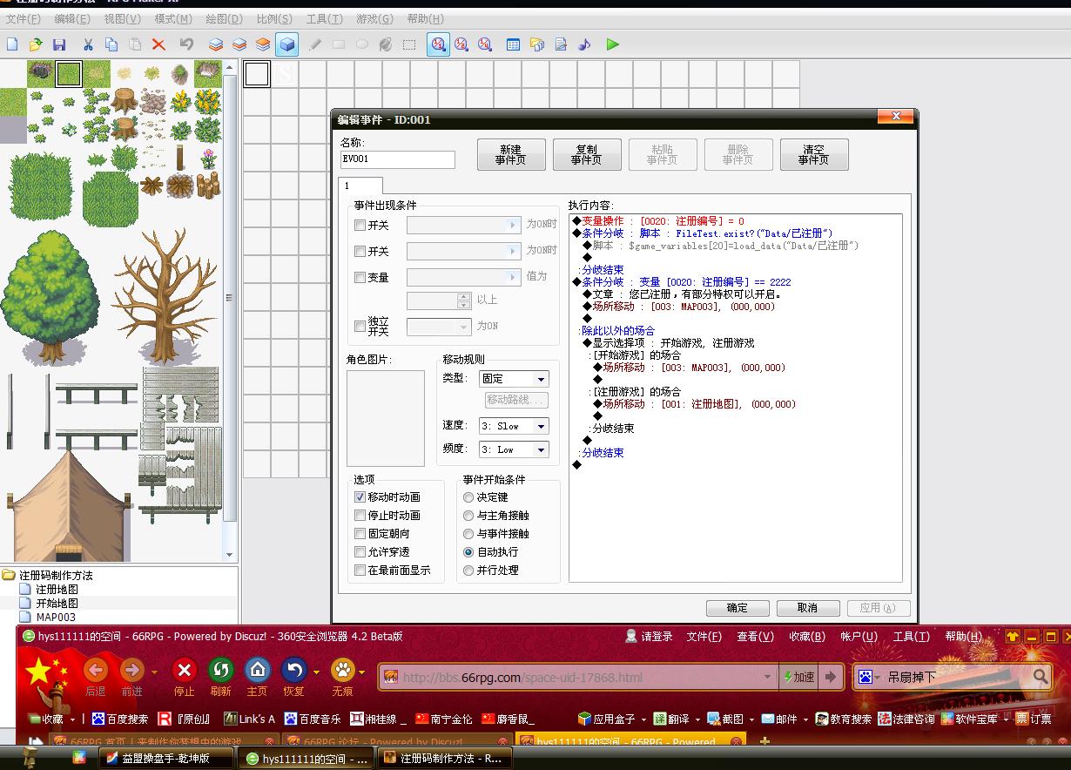The image size is (1071, 770).
Task: Click the green Playtest arrow icon
Action: coord(613,44)
